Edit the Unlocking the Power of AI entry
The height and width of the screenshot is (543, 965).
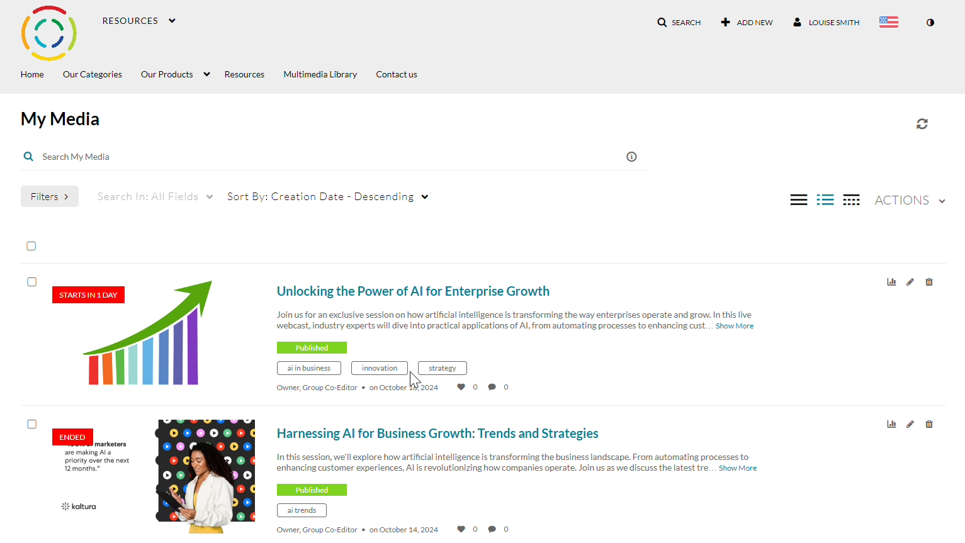point(910,282)
